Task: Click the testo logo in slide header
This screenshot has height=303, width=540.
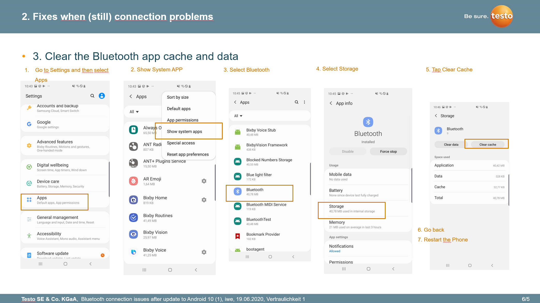Action: point(502,16)
